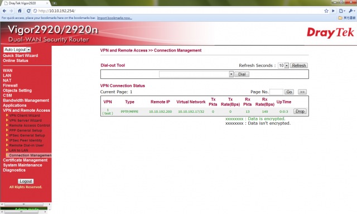Drop the PPTP/MPPE VPN connection

[300, 111]
